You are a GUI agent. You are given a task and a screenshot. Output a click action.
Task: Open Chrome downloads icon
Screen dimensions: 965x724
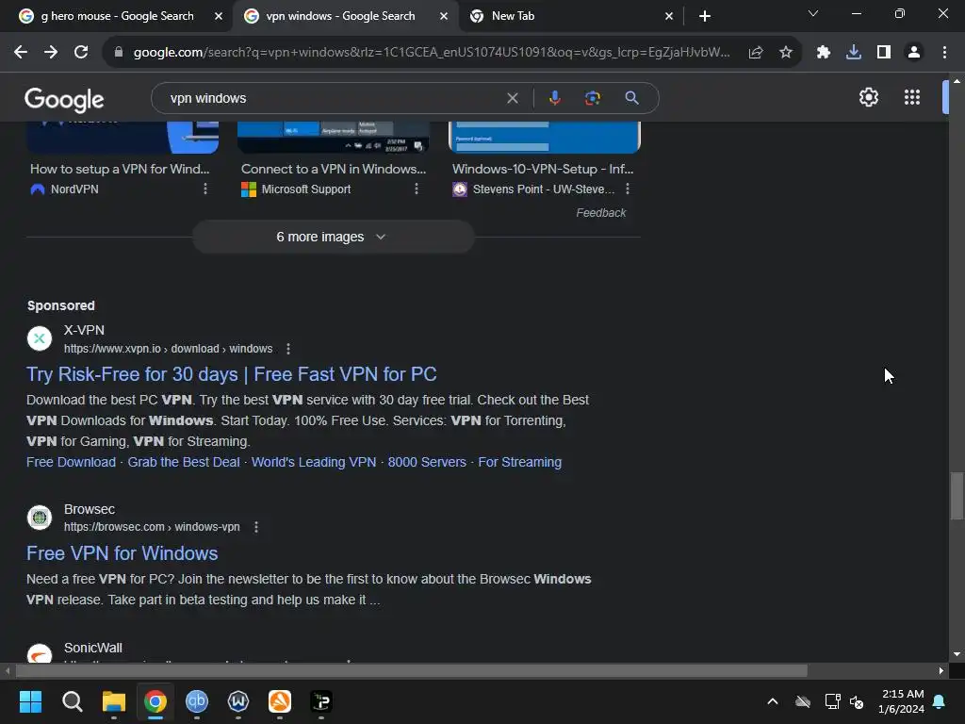click(x=854, y=53)
